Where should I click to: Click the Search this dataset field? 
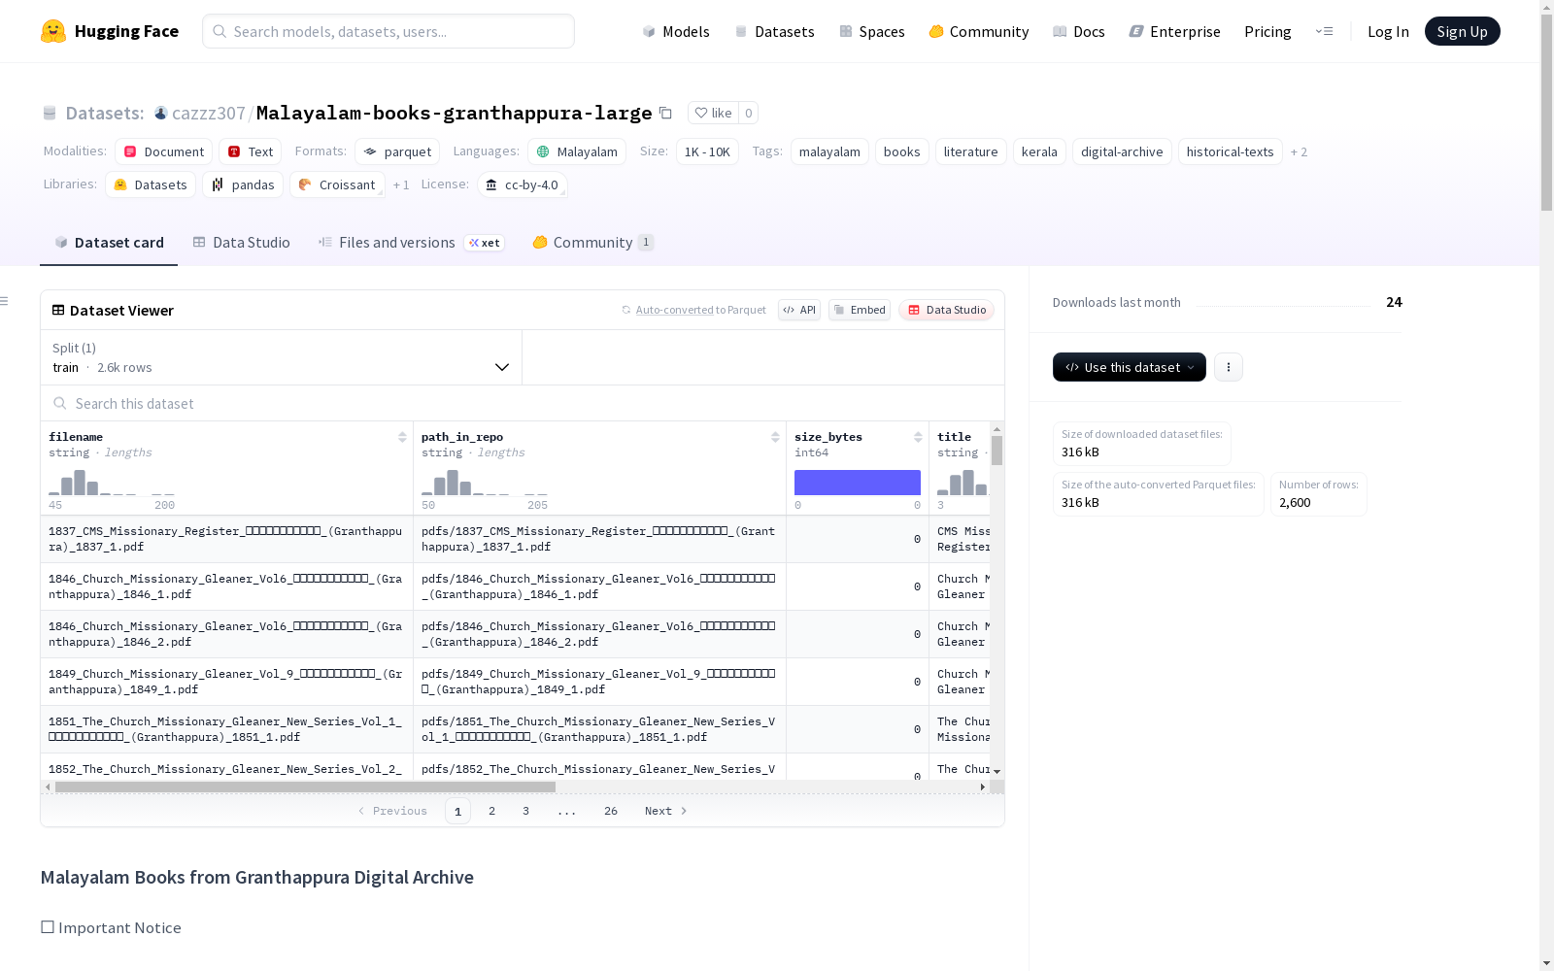pos(523,403)
